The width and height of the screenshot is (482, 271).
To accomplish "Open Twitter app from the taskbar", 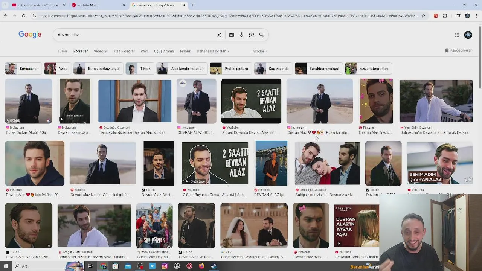I will (152, 266).
